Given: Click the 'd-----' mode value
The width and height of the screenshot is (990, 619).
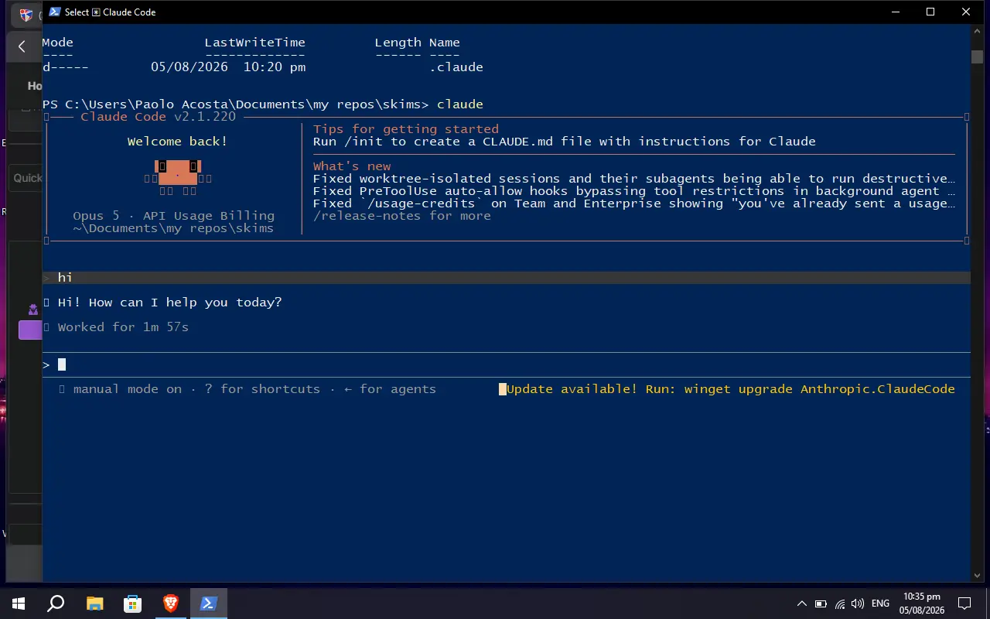Looking at the screenshot, I should click(66, 67).
